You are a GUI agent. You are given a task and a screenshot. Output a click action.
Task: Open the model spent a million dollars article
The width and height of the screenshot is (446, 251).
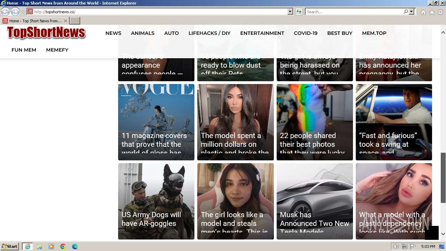[236, 122]
